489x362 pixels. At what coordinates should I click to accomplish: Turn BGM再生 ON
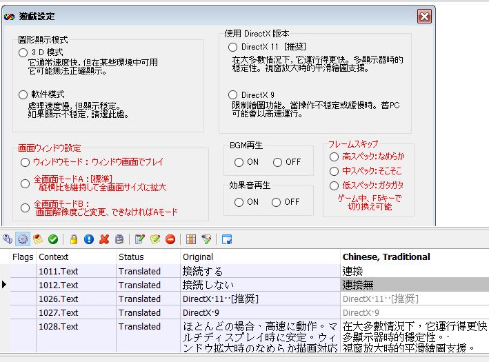[x=239, y=162]
